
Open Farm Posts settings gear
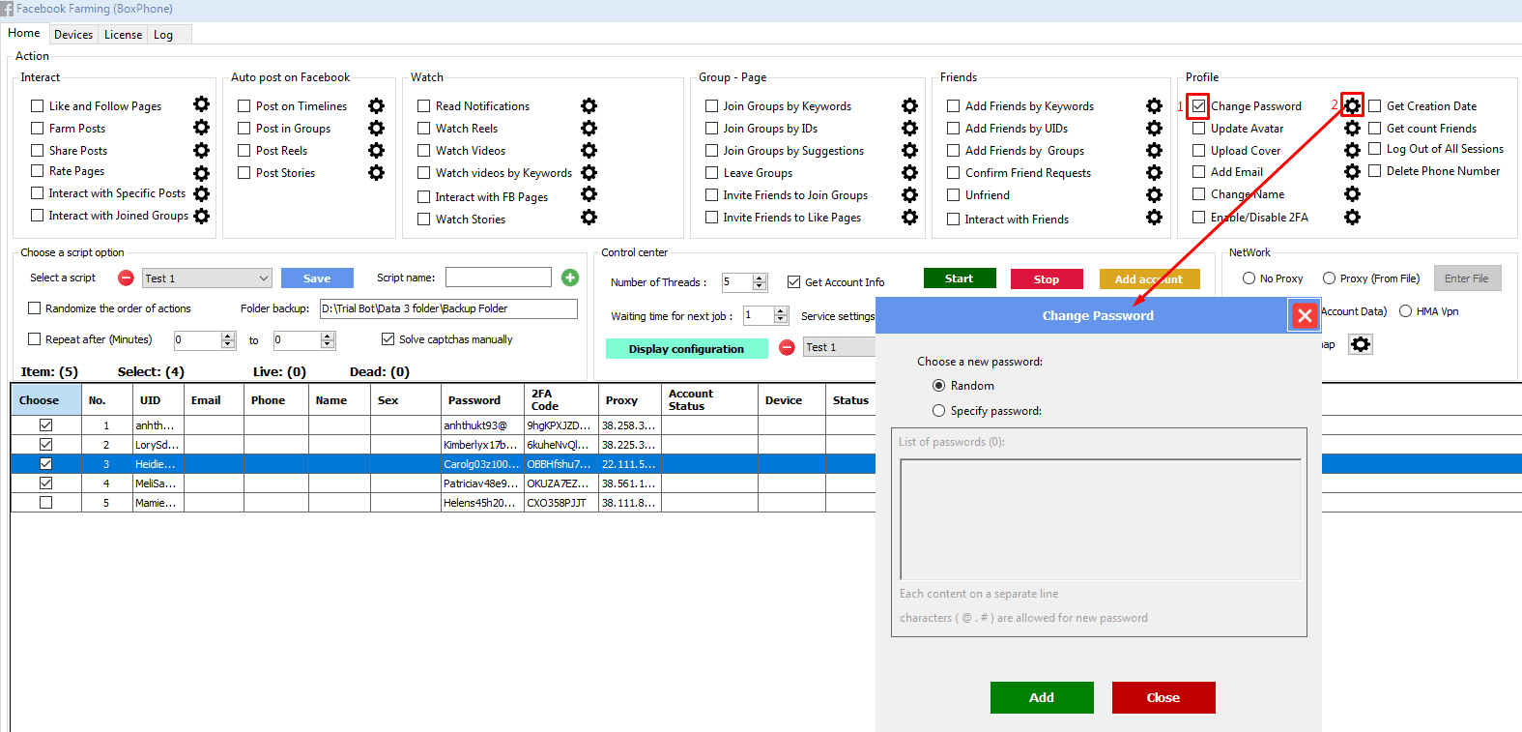[201, 127]
